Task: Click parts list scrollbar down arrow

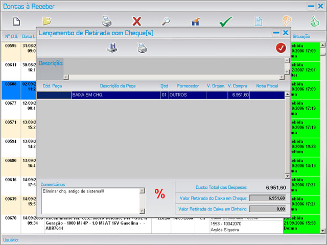Action: click(287, 175)
